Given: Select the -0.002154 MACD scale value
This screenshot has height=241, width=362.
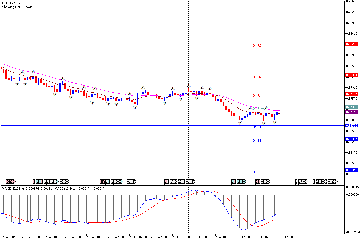Looking at the screenshot, I should tap(352, 232).
